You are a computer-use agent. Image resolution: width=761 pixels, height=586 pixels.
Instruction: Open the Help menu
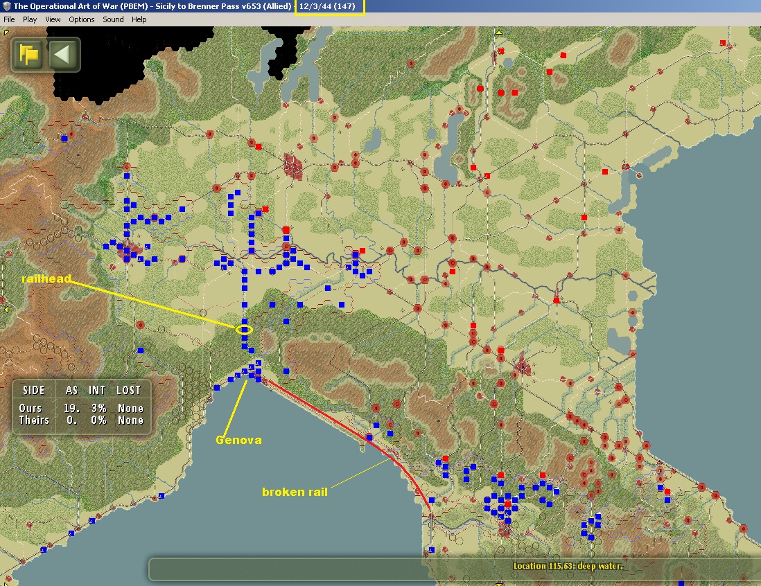[139, 19]
